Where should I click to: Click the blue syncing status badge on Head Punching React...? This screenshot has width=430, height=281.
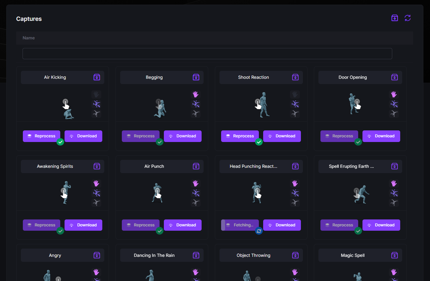click(x=259, y=231)
